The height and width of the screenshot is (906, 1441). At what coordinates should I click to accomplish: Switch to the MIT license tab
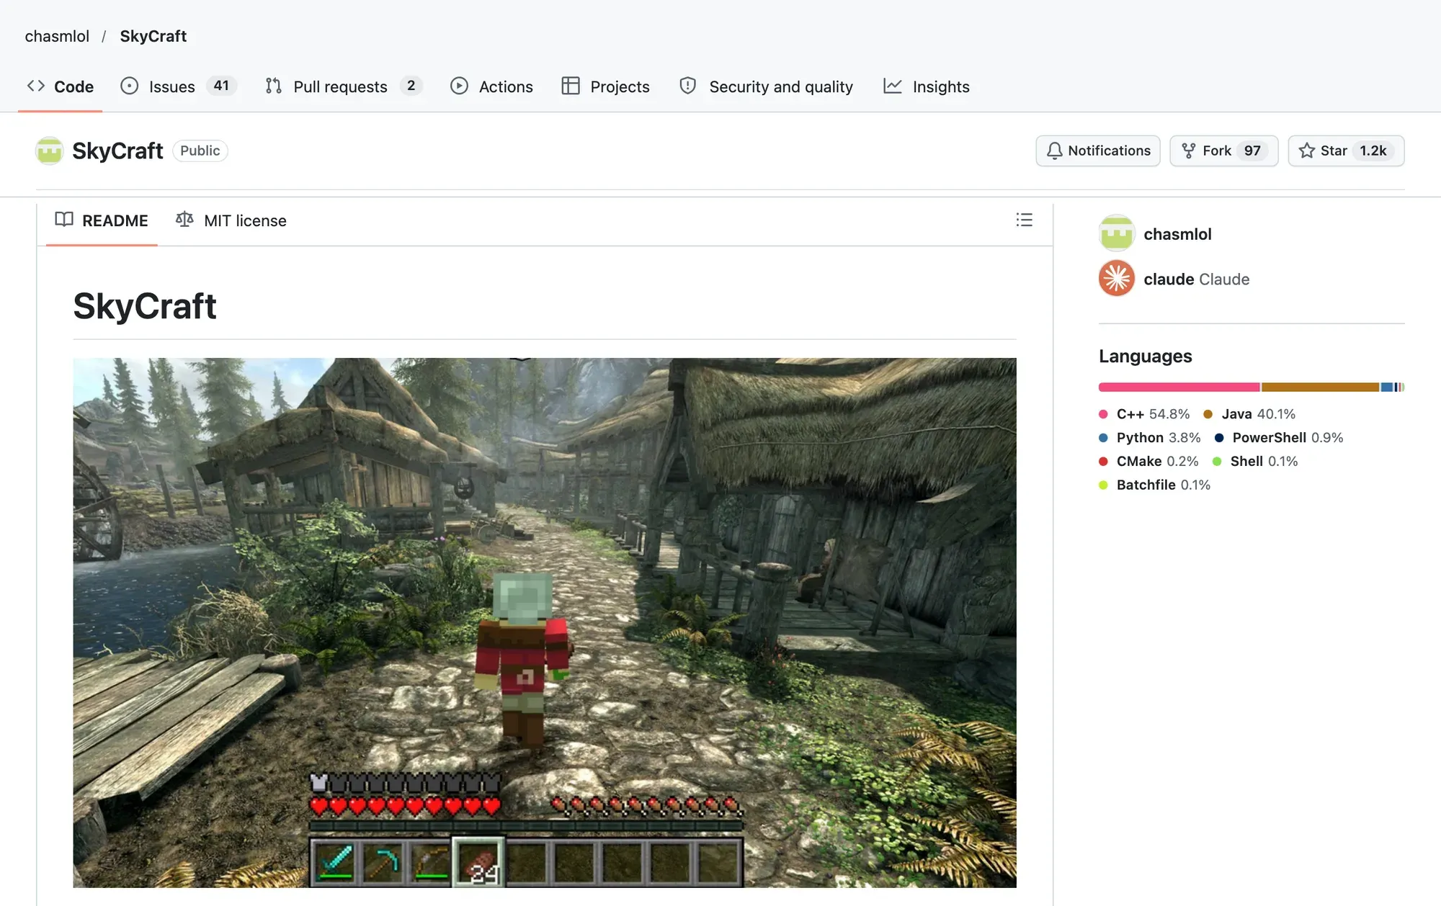231,220
